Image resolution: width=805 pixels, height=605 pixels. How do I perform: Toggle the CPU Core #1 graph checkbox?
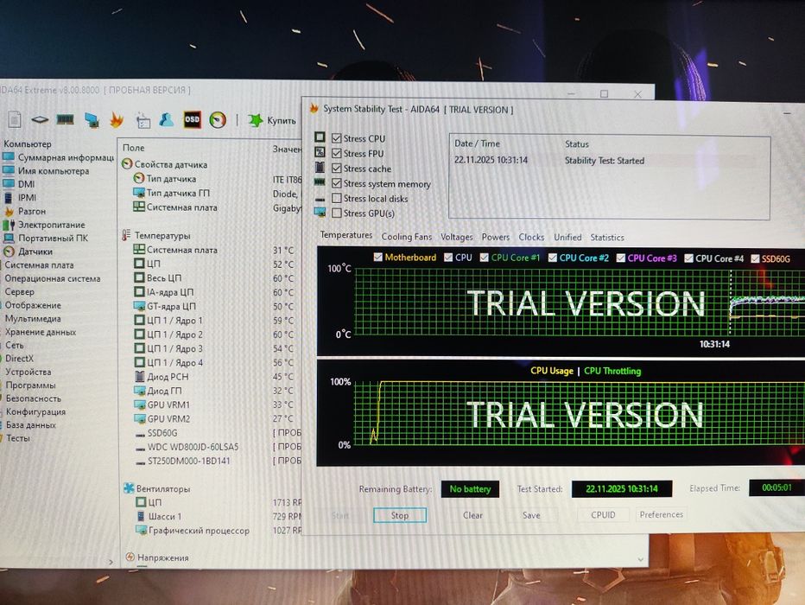pos(485,258)
